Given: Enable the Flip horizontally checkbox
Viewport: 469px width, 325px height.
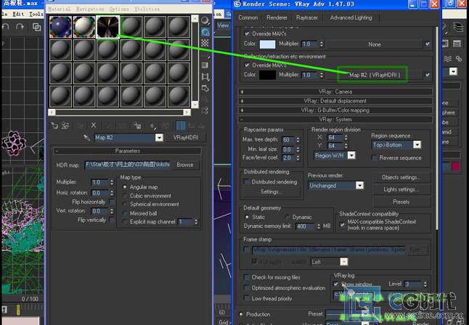Looking at the screenshot, I should [113, 202].
